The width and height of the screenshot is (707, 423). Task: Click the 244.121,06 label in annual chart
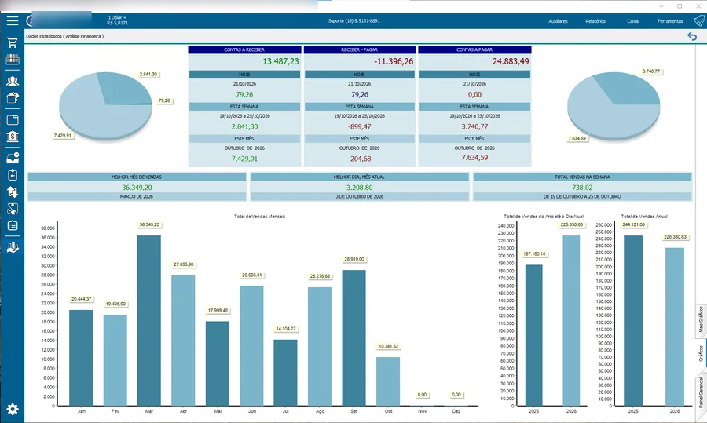pyautogui.click(x=633, y=224)
